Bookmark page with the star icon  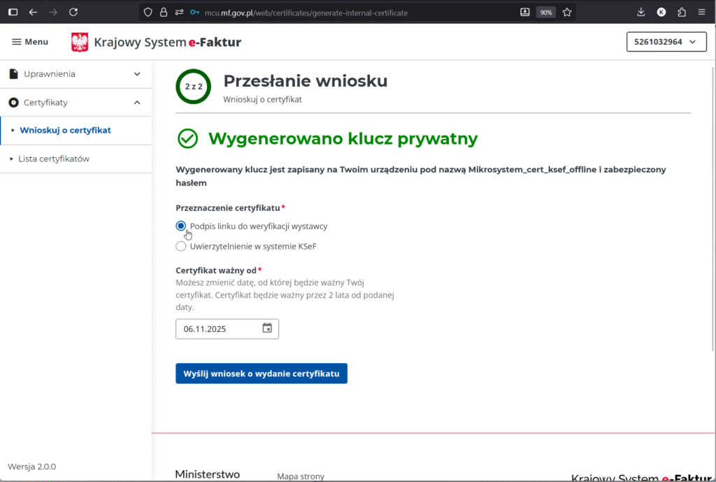point(567,12)
